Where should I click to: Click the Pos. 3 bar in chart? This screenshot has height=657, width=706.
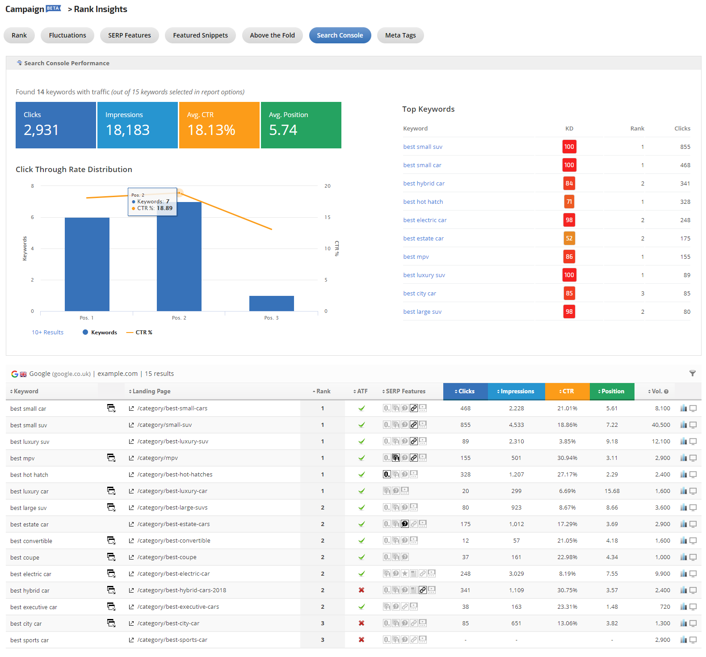click(271, 303)
